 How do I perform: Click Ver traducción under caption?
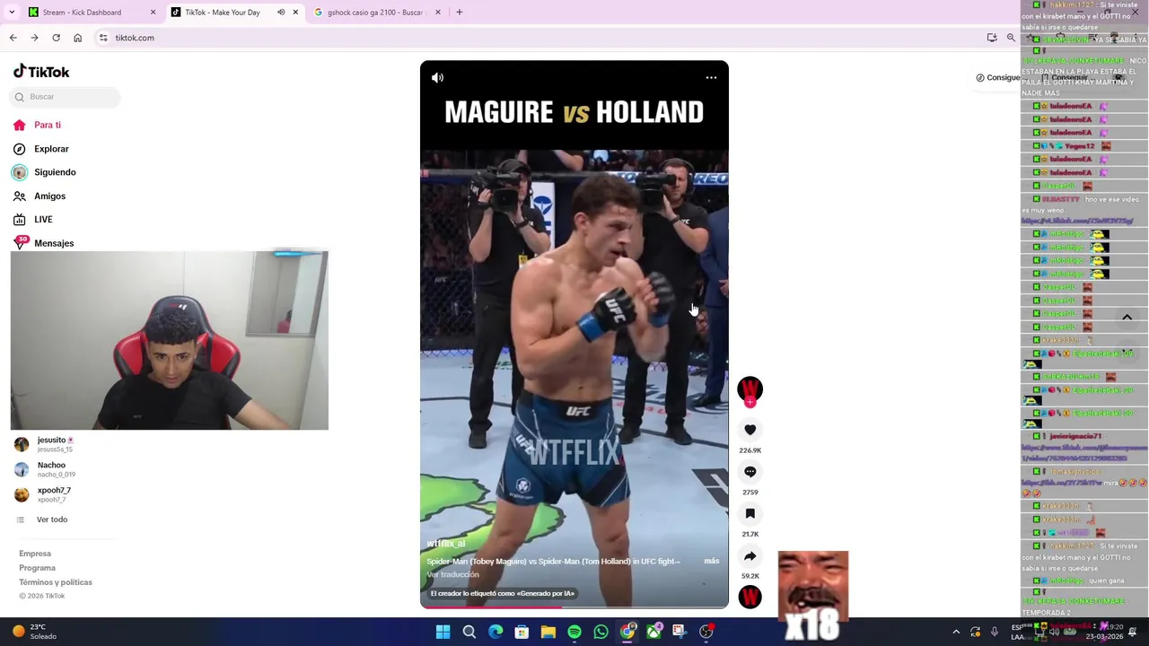pyautogui.click(x=452, y=575)
